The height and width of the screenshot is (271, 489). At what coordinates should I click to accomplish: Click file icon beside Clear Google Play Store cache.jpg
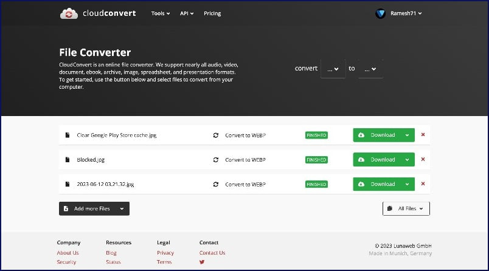(x=68, y=135)
